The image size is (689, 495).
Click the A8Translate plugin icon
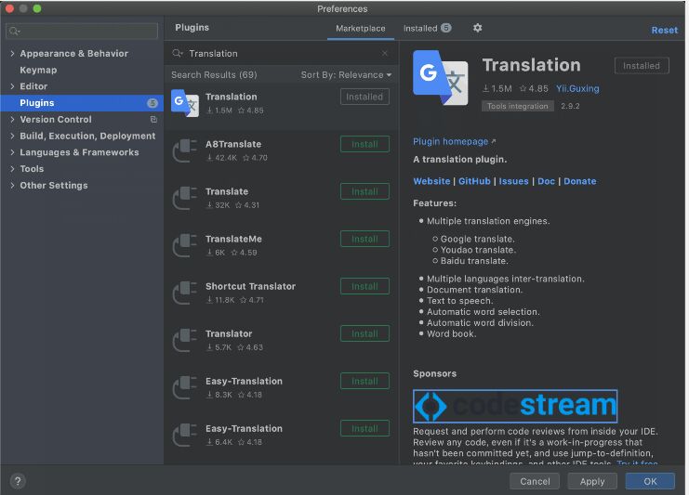pos(185,150)
